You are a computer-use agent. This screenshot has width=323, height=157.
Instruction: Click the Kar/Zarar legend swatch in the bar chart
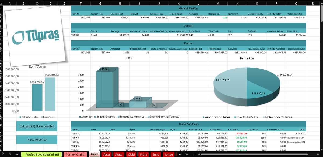(42, 117)
